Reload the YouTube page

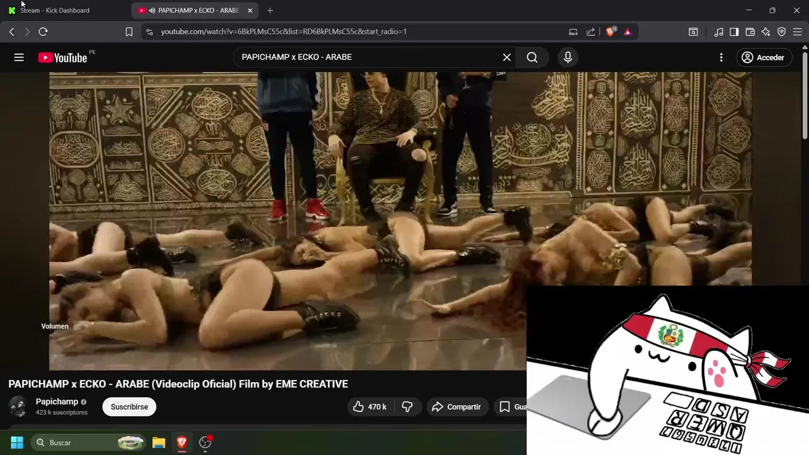[43, 32]
